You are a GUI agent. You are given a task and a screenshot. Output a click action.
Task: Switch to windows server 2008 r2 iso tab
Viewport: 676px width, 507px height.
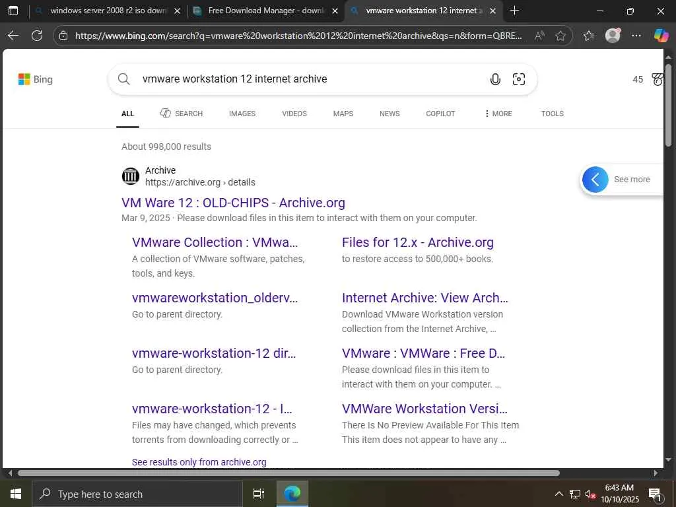[x=108, y=11]
